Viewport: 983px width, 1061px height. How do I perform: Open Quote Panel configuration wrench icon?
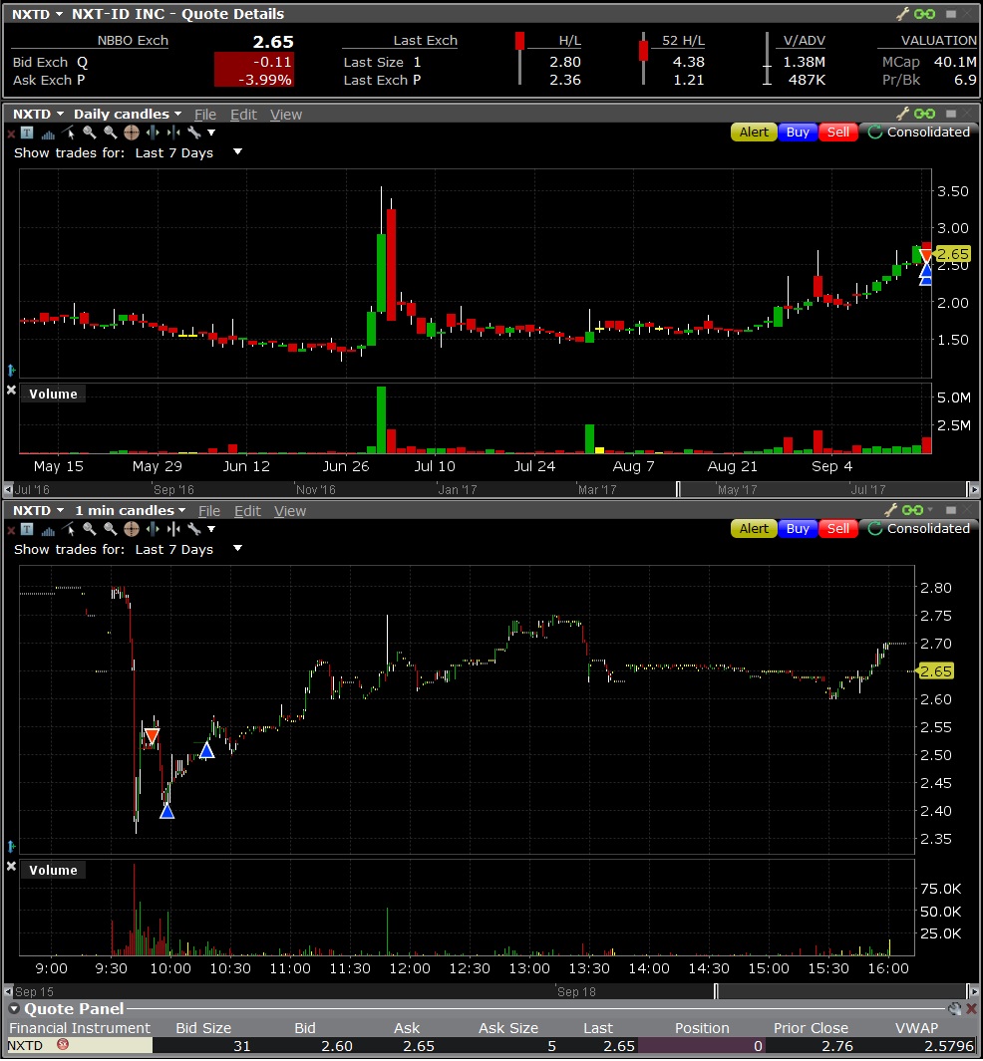954,1009
